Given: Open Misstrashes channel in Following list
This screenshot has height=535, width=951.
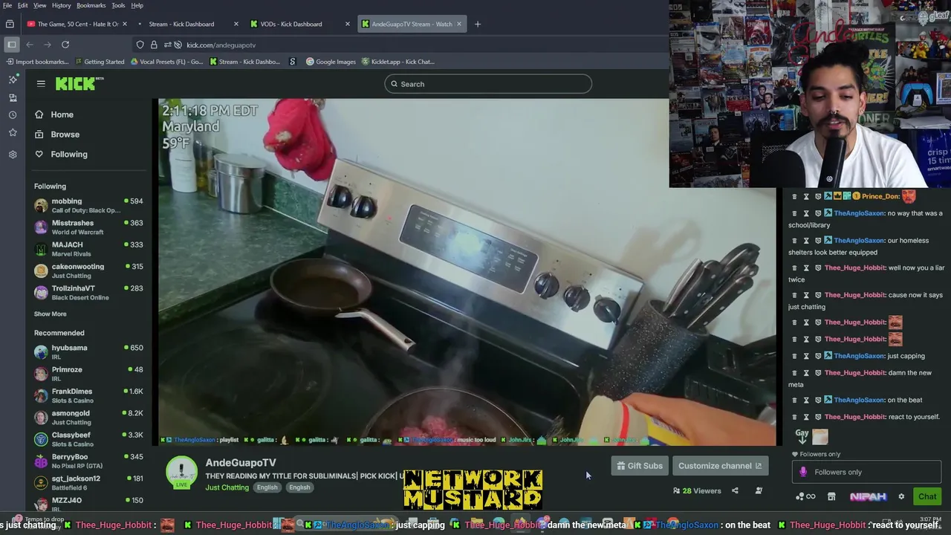Looking at the screenshot, I should 88,227.
